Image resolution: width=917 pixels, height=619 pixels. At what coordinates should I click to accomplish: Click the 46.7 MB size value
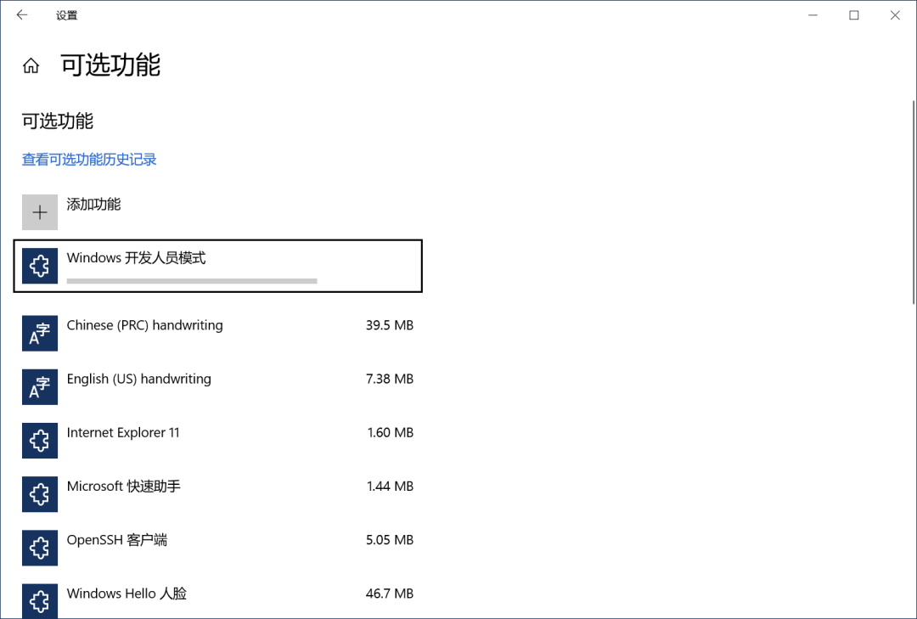click(390, 594)
